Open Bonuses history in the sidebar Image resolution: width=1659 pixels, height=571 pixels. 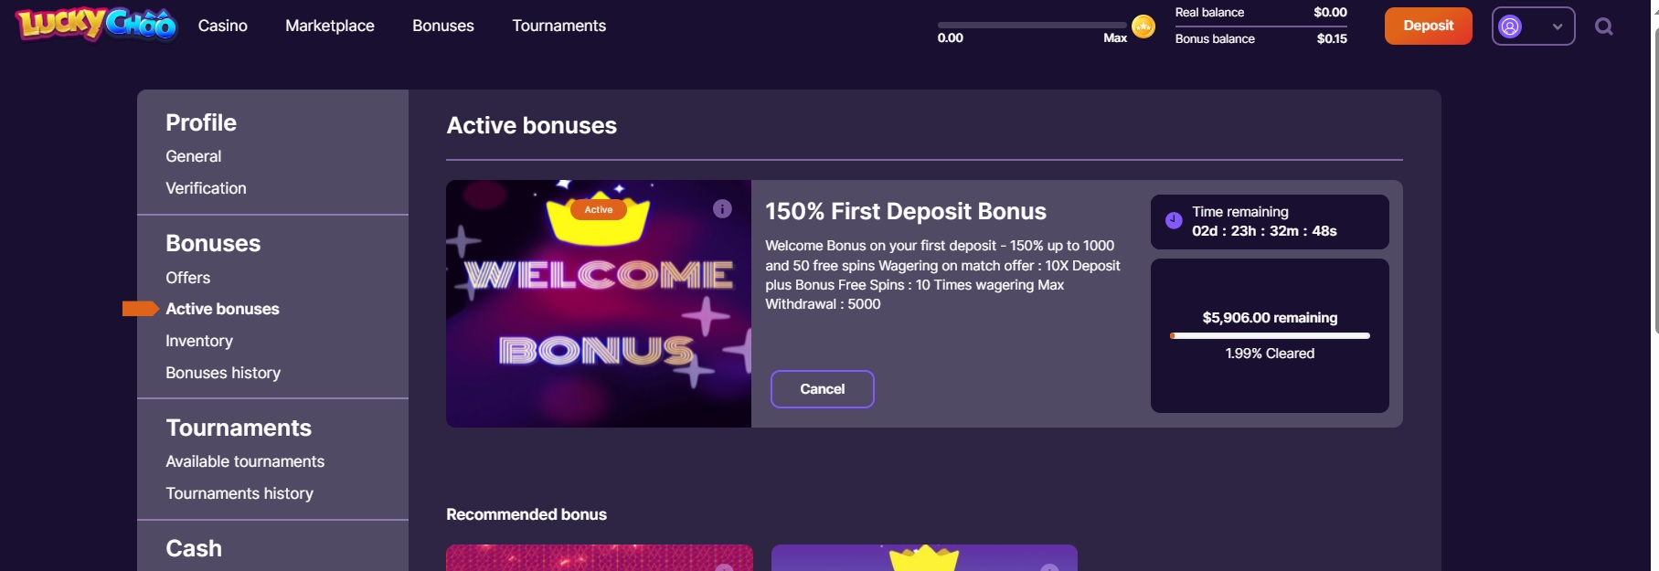coord(223,373)
